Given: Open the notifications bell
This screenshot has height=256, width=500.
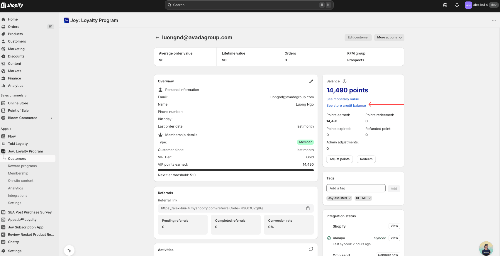Looking at the screenshot, I should (457, 5).
